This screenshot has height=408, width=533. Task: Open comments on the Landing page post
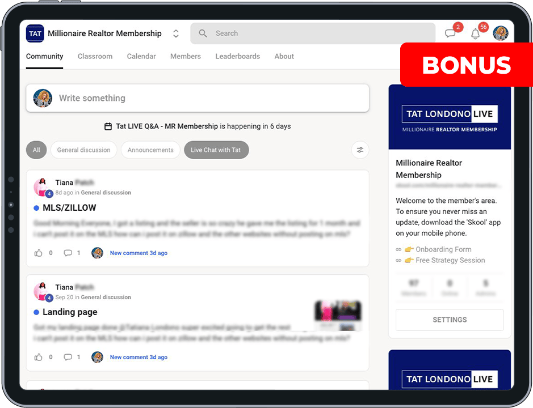(68, 357)
